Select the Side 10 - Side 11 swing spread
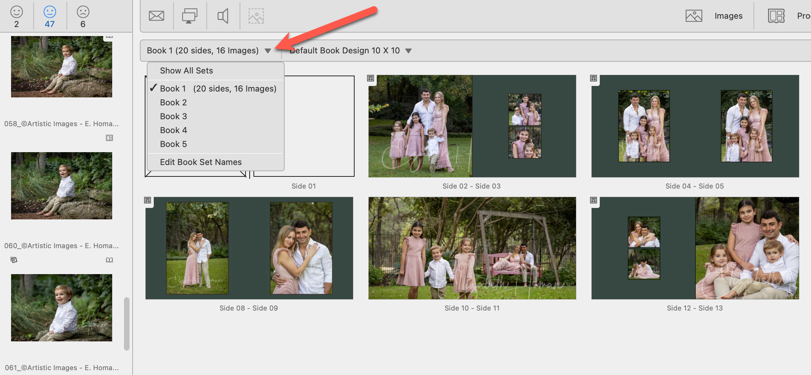Screen dimensions: 811x375 (x=472, y=248)
